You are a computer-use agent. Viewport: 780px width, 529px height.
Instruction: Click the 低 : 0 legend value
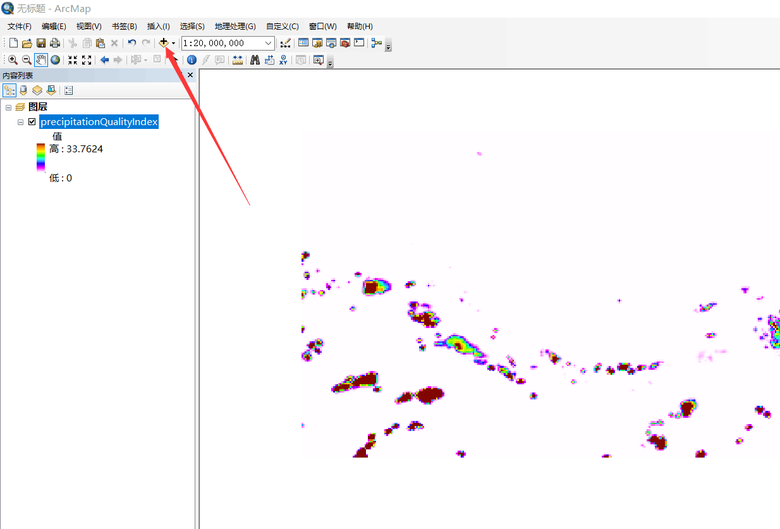61,178
